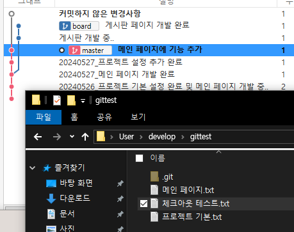Click gittest in address path
The image size is (294, 232).
(x=200, y=137)
